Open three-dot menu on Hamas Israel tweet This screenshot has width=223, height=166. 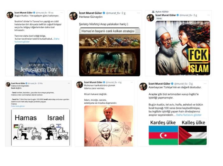tap(69, 83)
